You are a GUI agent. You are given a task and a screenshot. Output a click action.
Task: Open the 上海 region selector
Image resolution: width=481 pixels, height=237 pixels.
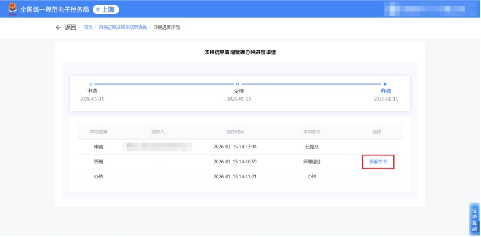pyautogui.click(x=105, y=9)
